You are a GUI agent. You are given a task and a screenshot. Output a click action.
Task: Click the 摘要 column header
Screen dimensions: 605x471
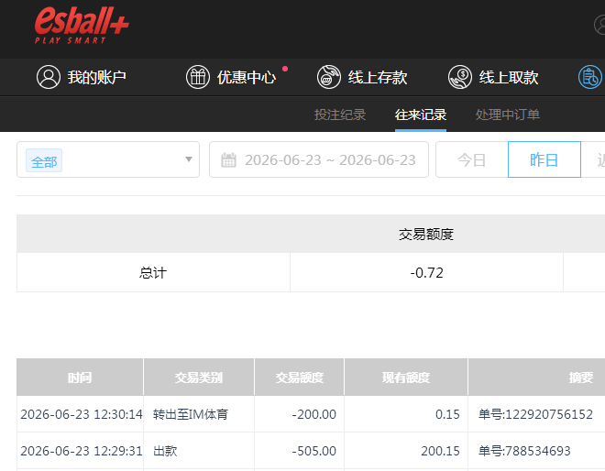click(x=580, y=378)
